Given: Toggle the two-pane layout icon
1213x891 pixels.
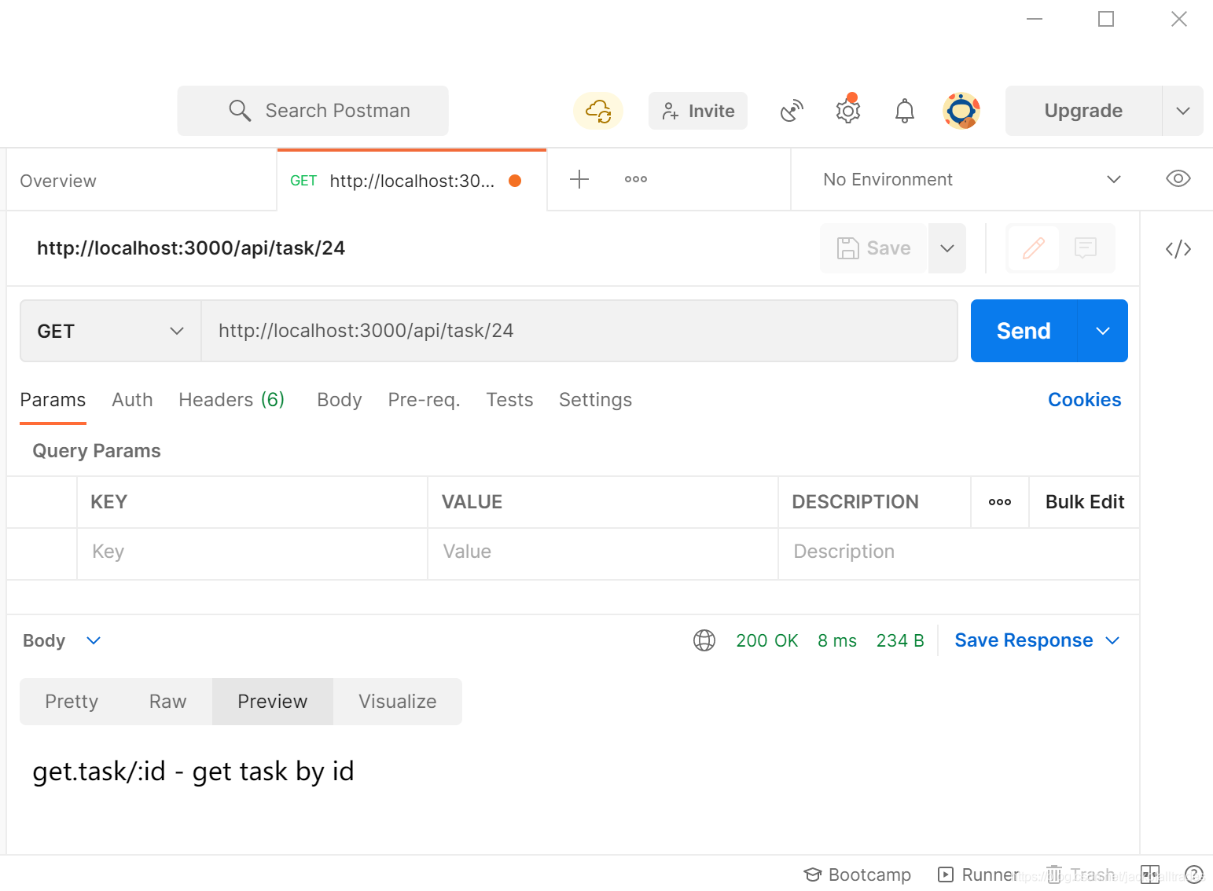Looking at the screenshot, I should tap(1150, 874).
